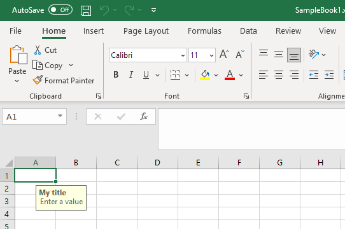Expand the Name Box dropdown arrow
This screenshot has height=229, width=345.
(60, 116)
